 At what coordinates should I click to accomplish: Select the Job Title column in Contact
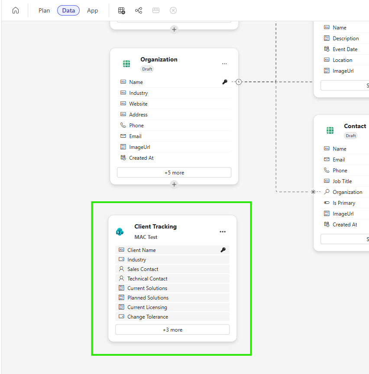pos(345,181)
